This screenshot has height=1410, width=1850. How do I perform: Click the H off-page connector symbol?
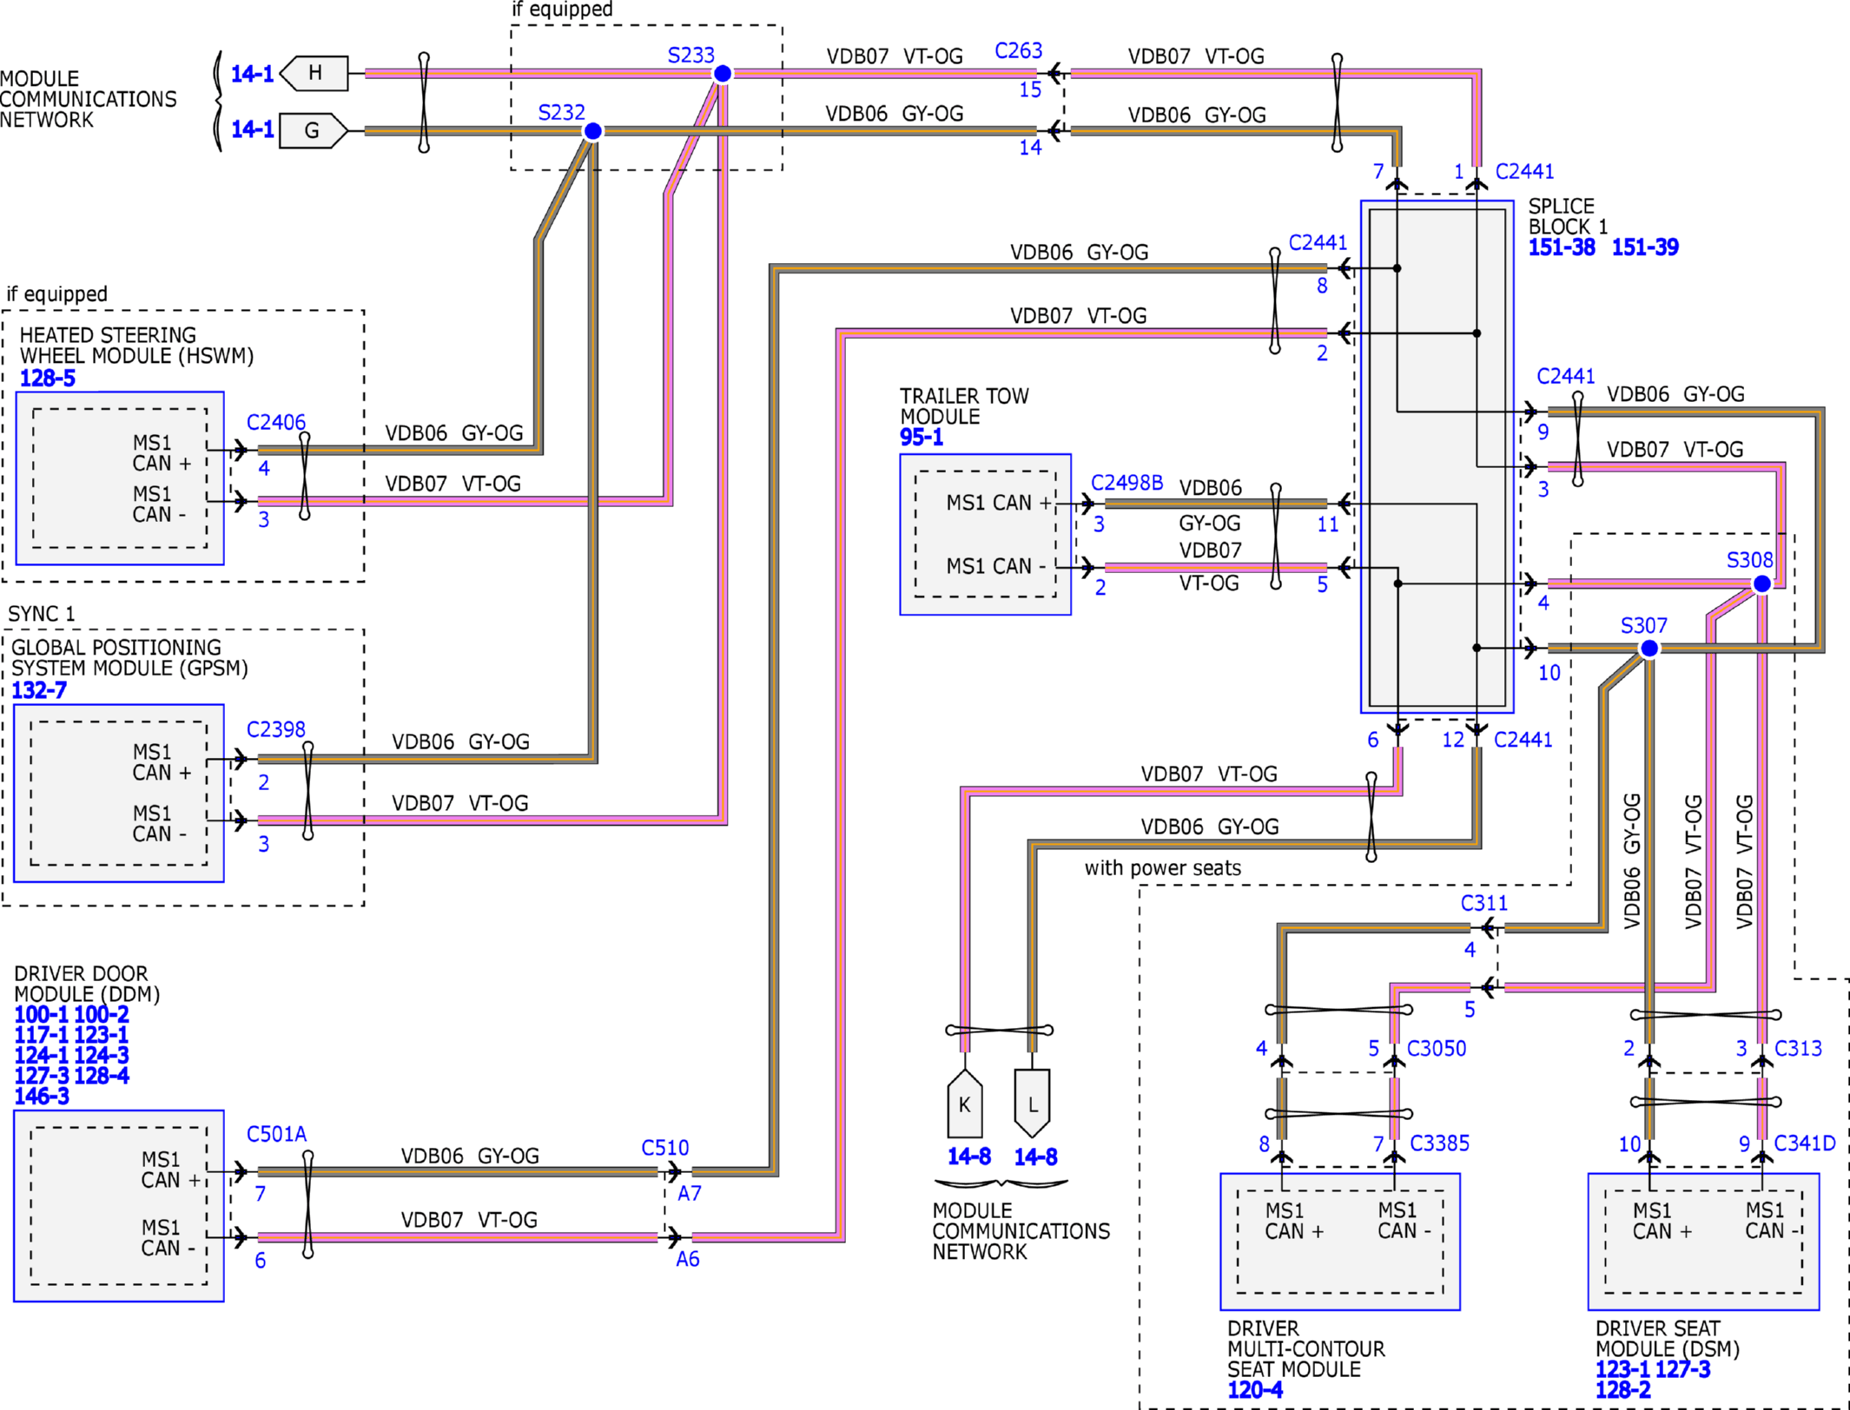pos(315,73)
